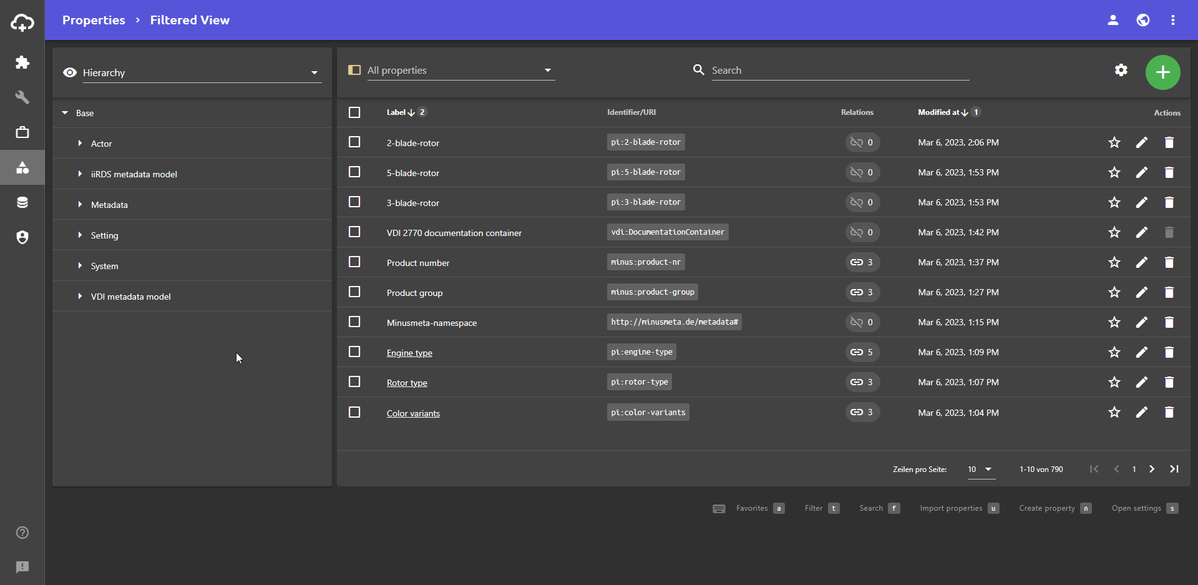Click the green add property button
Image resolution: width=1198 pixels, height=585 pixels.
coord(1163,72)
